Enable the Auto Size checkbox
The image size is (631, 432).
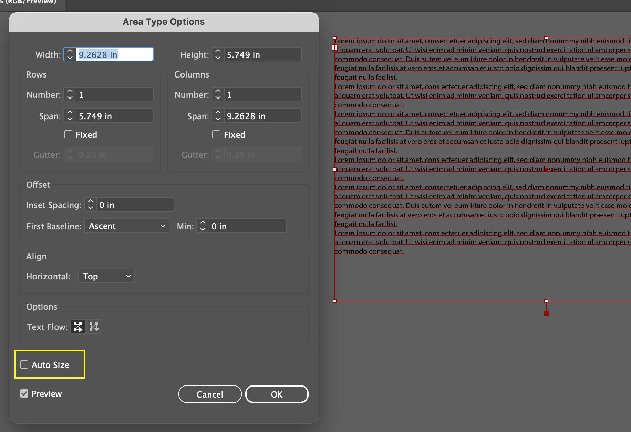[24, 364]
